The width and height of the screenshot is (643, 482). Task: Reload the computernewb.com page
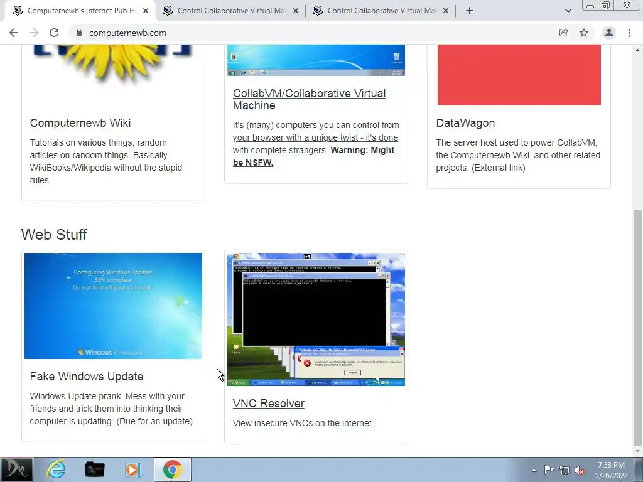coord(54,33)
